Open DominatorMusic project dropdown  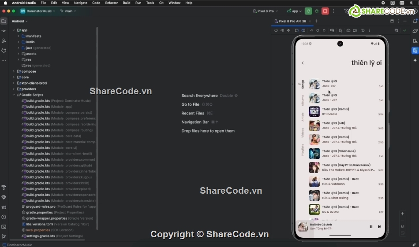[x=38, y=11]
